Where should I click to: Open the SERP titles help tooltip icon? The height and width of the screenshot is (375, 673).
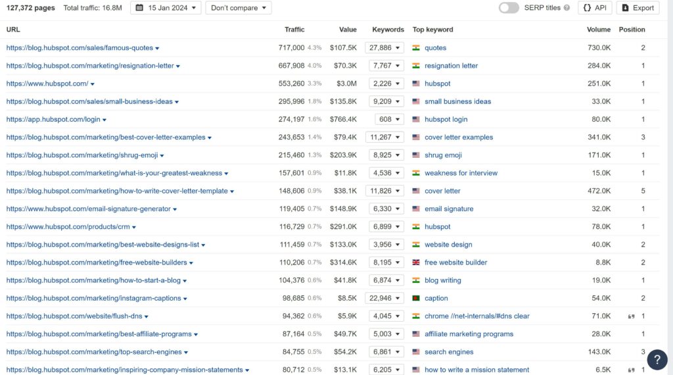pyautogui.click(x=567, y=8)
